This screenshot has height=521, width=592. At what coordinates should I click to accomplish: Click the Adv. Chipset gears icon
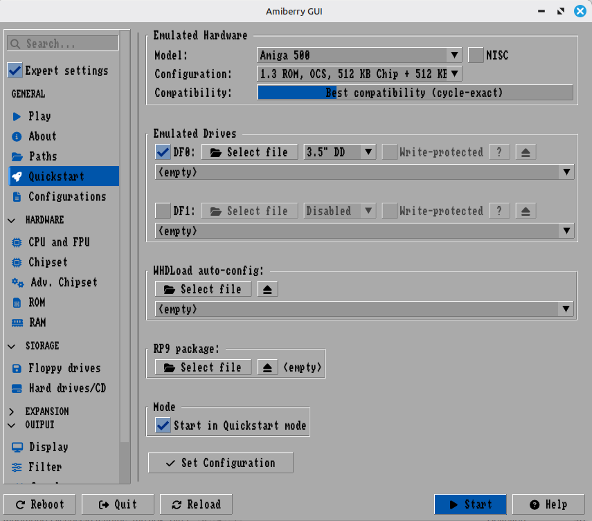click(17, 282)
